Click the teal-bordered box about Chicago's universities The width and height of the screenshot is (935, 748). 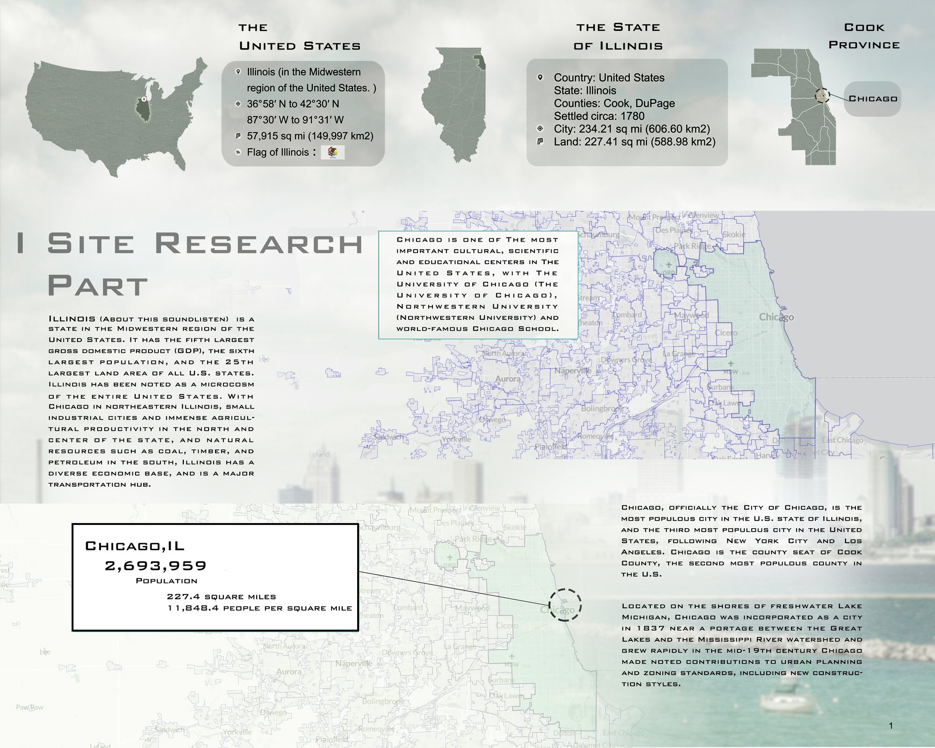coord(478,285)
